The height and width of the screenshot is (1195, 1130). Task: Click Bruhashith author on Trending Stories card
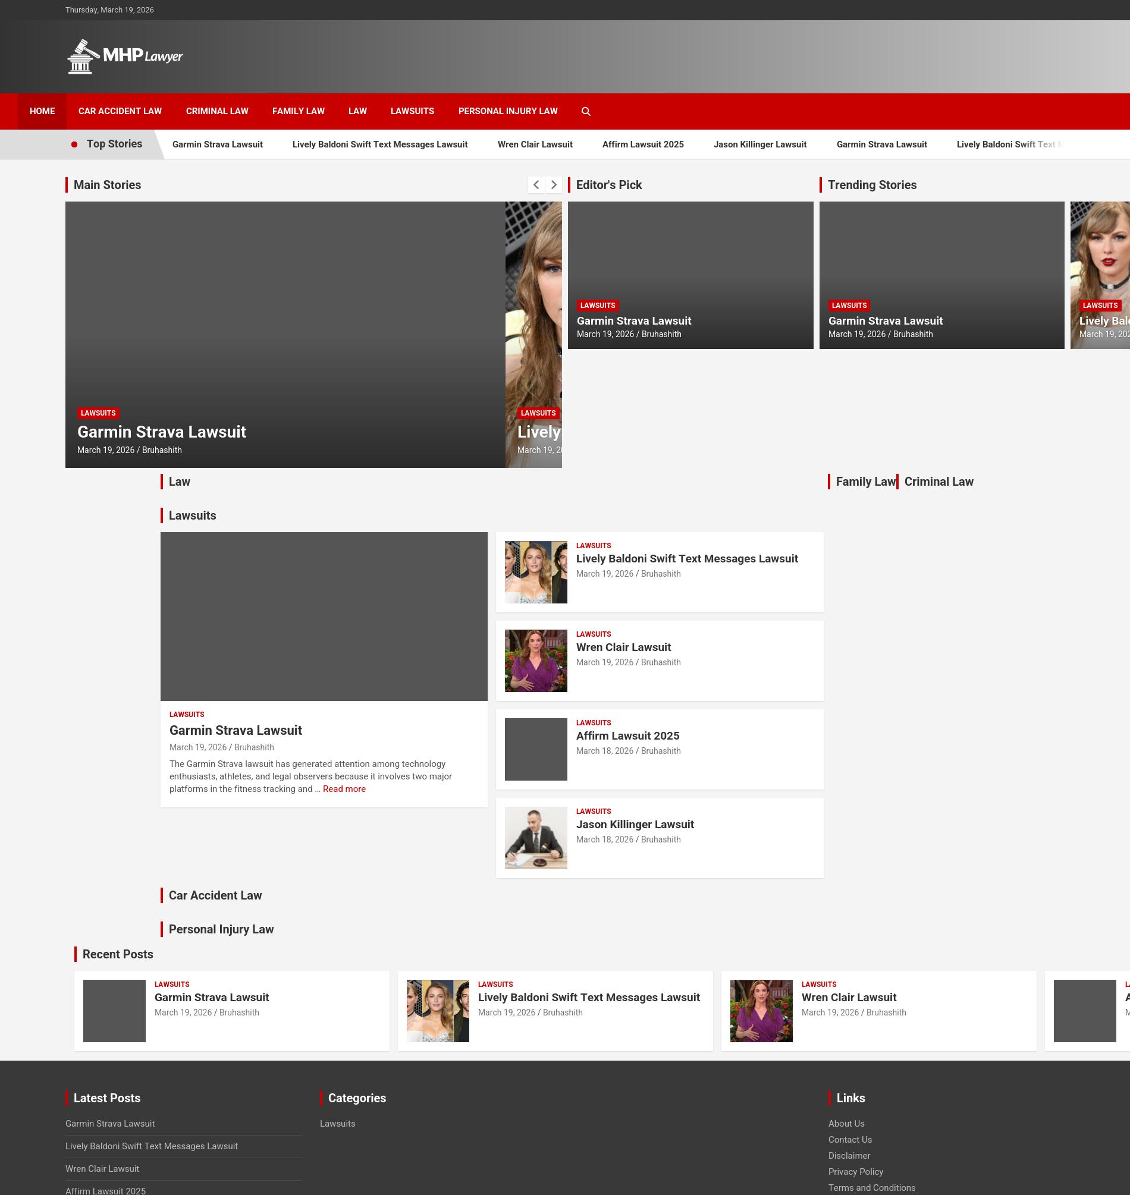point(912,334)
